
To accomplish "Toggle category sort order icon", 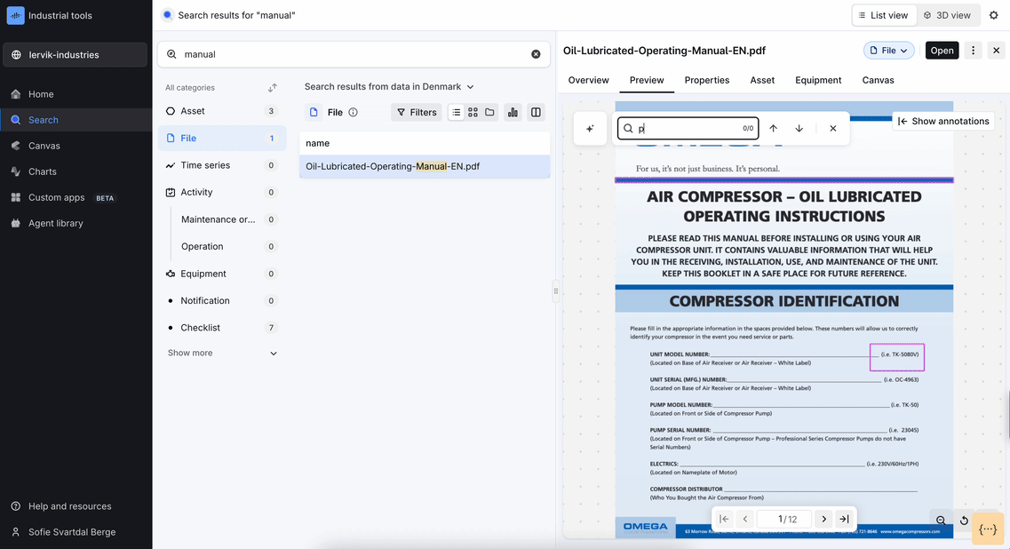I will 273,88.
